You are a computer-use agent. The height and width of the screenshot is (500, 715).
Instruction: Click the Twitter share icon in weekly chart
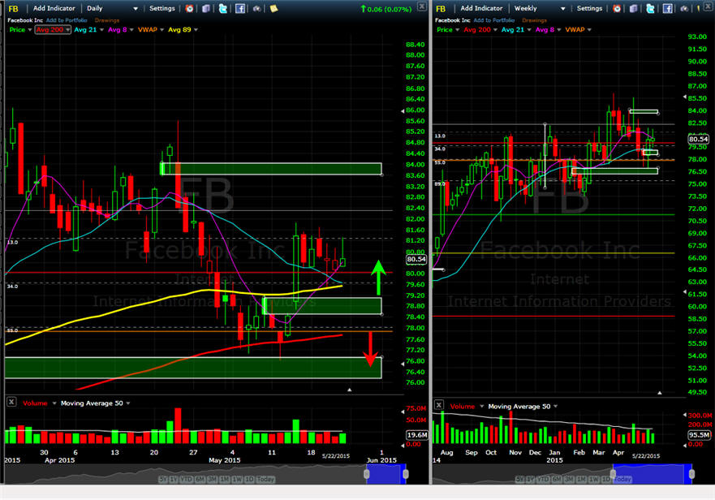tap(650, 8)
